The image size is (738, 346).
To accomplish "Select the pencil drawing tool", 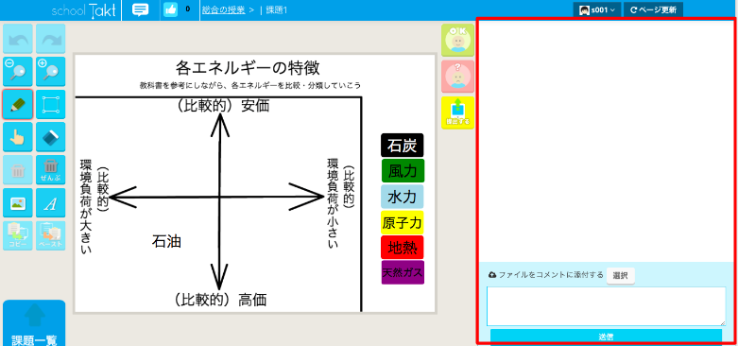I will coord(18,104).
